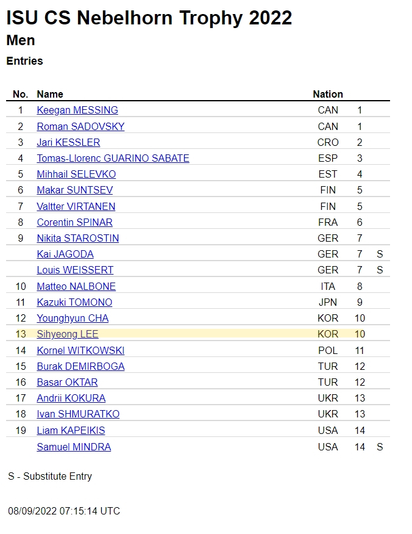Open Louis WEISSERT's profile link
Image resolution: width=412 pixels, height=534 pixels.
tap(75, 270)
